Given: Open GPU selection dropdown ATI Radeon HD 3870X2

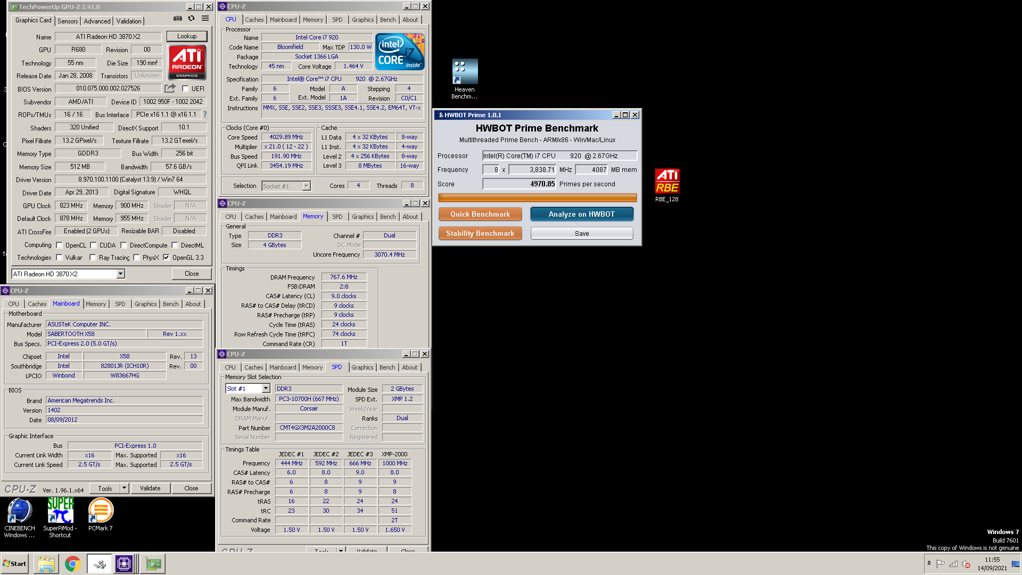Looking at the screenshot, I should [68, 274].
